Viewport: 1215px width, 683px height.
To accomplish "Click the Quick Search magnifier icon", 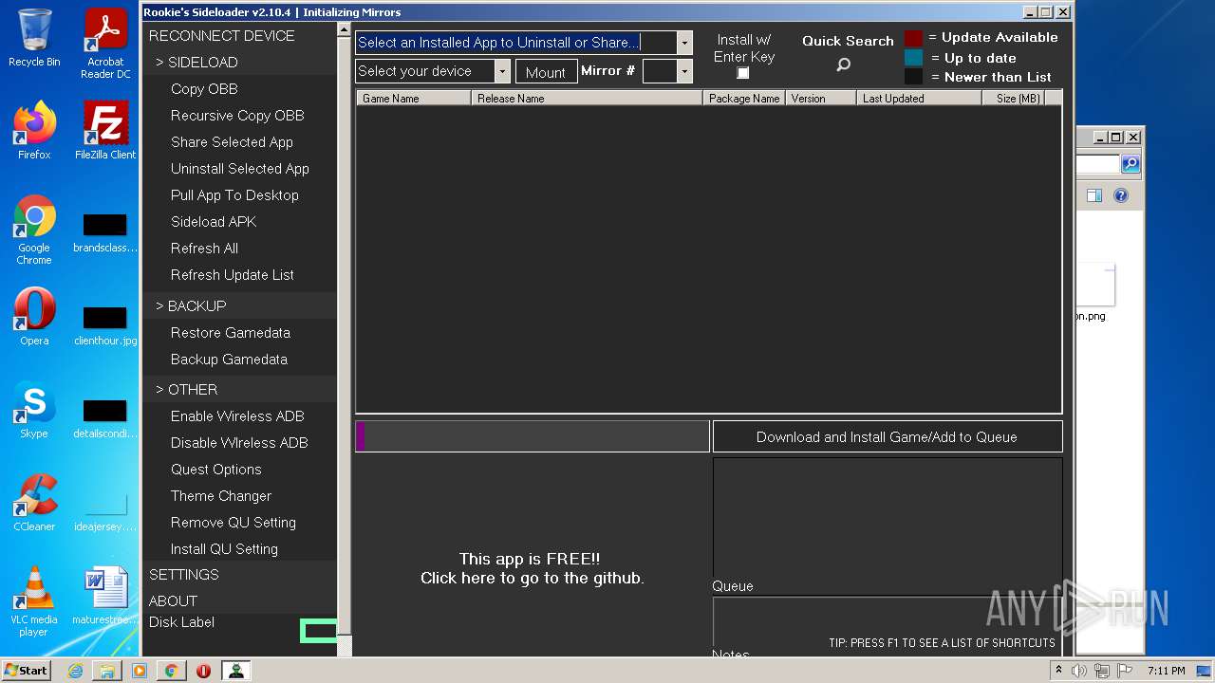I will coord(843,65).
